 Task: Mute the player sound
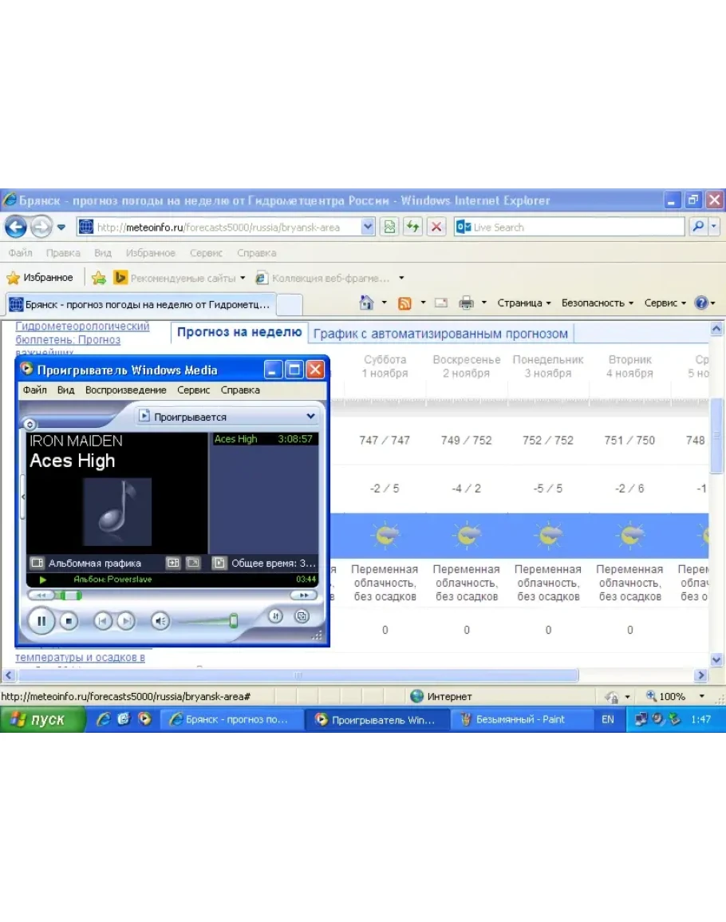(160, 620)
